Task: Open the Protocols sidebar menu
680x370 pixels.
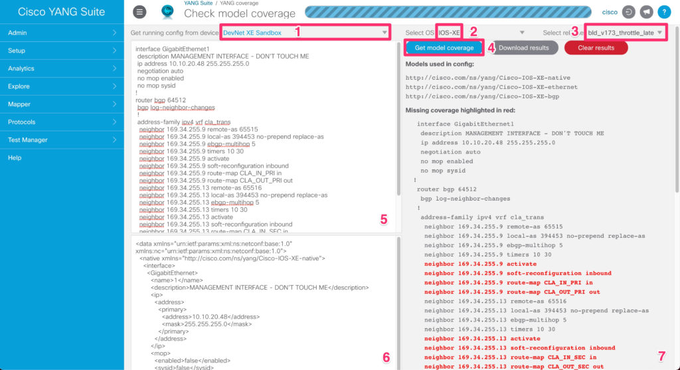Action: point(61,122)
